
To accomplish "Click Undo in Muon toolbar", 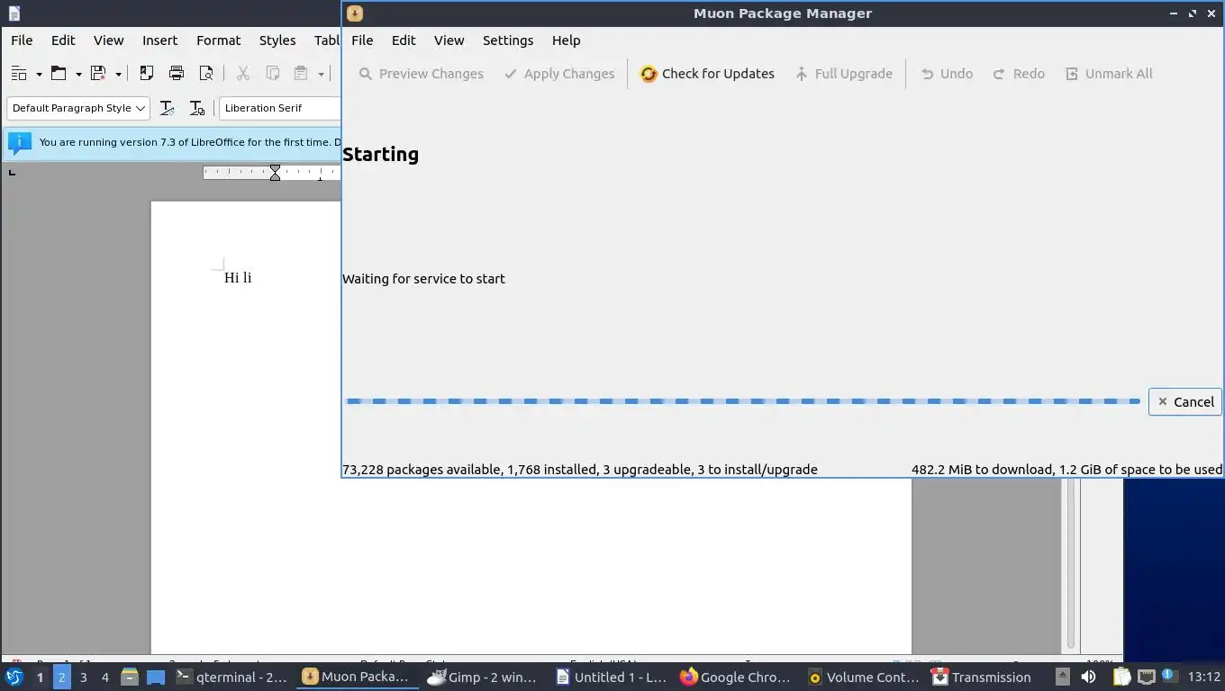I will pyautogui.click(x=947, y=74).
